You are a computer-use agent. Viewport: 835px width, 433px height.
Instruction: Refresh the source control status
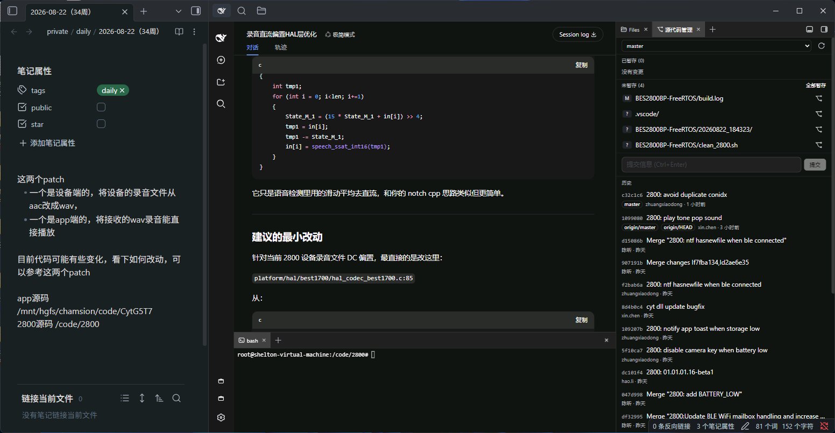[x=821, y=46]
